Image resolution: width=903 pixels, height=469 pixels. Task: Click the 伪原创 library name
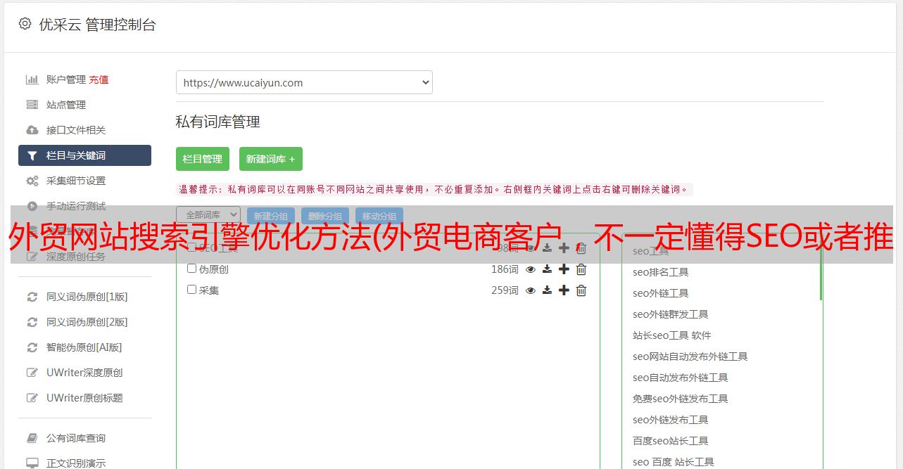click(x=214, y=269)
